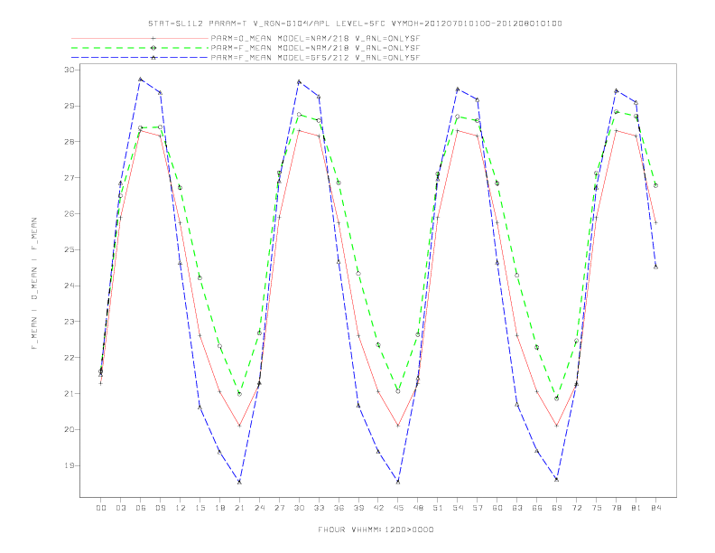715x553 pixels.
Task: Click the red solid legend line sample
Action: tap(140, 38)
